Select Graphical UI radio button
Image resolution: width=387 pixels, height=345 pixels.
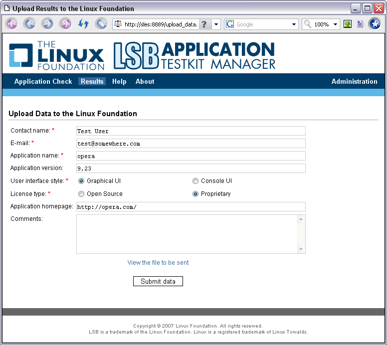tap(81, 181)
